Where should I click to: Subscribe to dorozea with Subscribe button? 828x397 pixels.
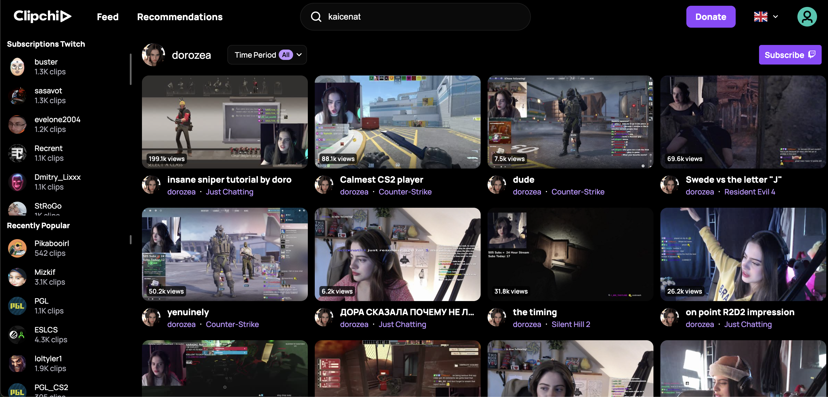tap(790, 55)
